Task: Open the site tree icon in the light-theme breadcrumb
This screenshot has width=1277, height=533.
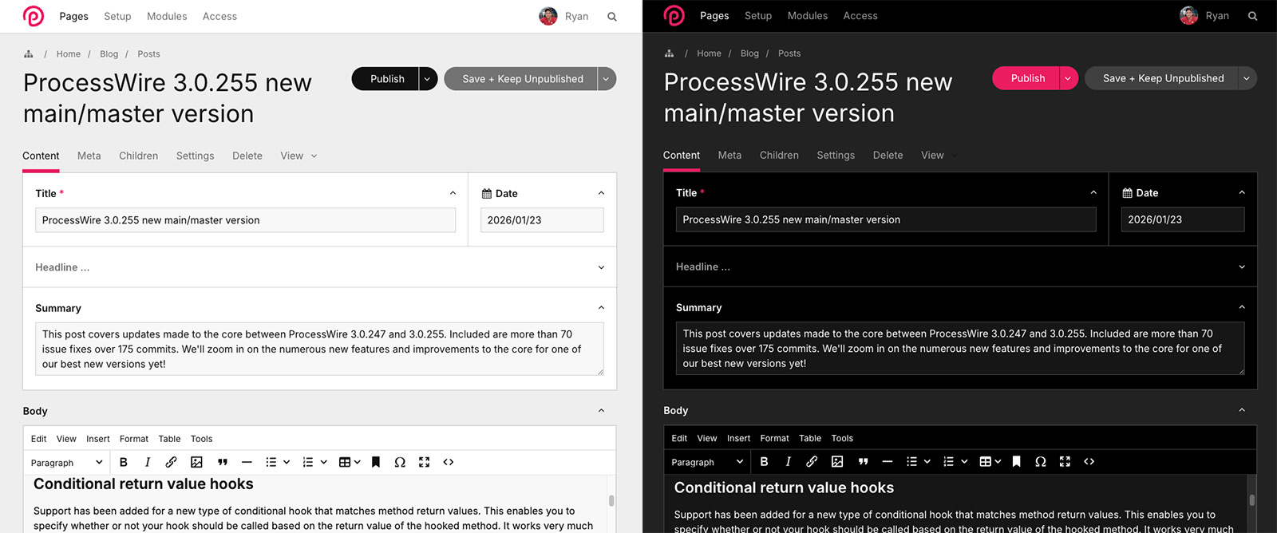Action: [x=29, y=54]
